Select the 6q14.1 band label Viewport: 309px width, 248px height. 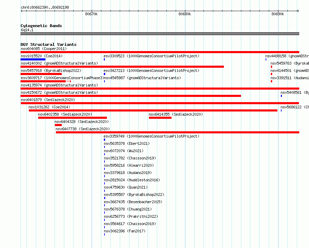pyautogui.click(x=27, y=30)
